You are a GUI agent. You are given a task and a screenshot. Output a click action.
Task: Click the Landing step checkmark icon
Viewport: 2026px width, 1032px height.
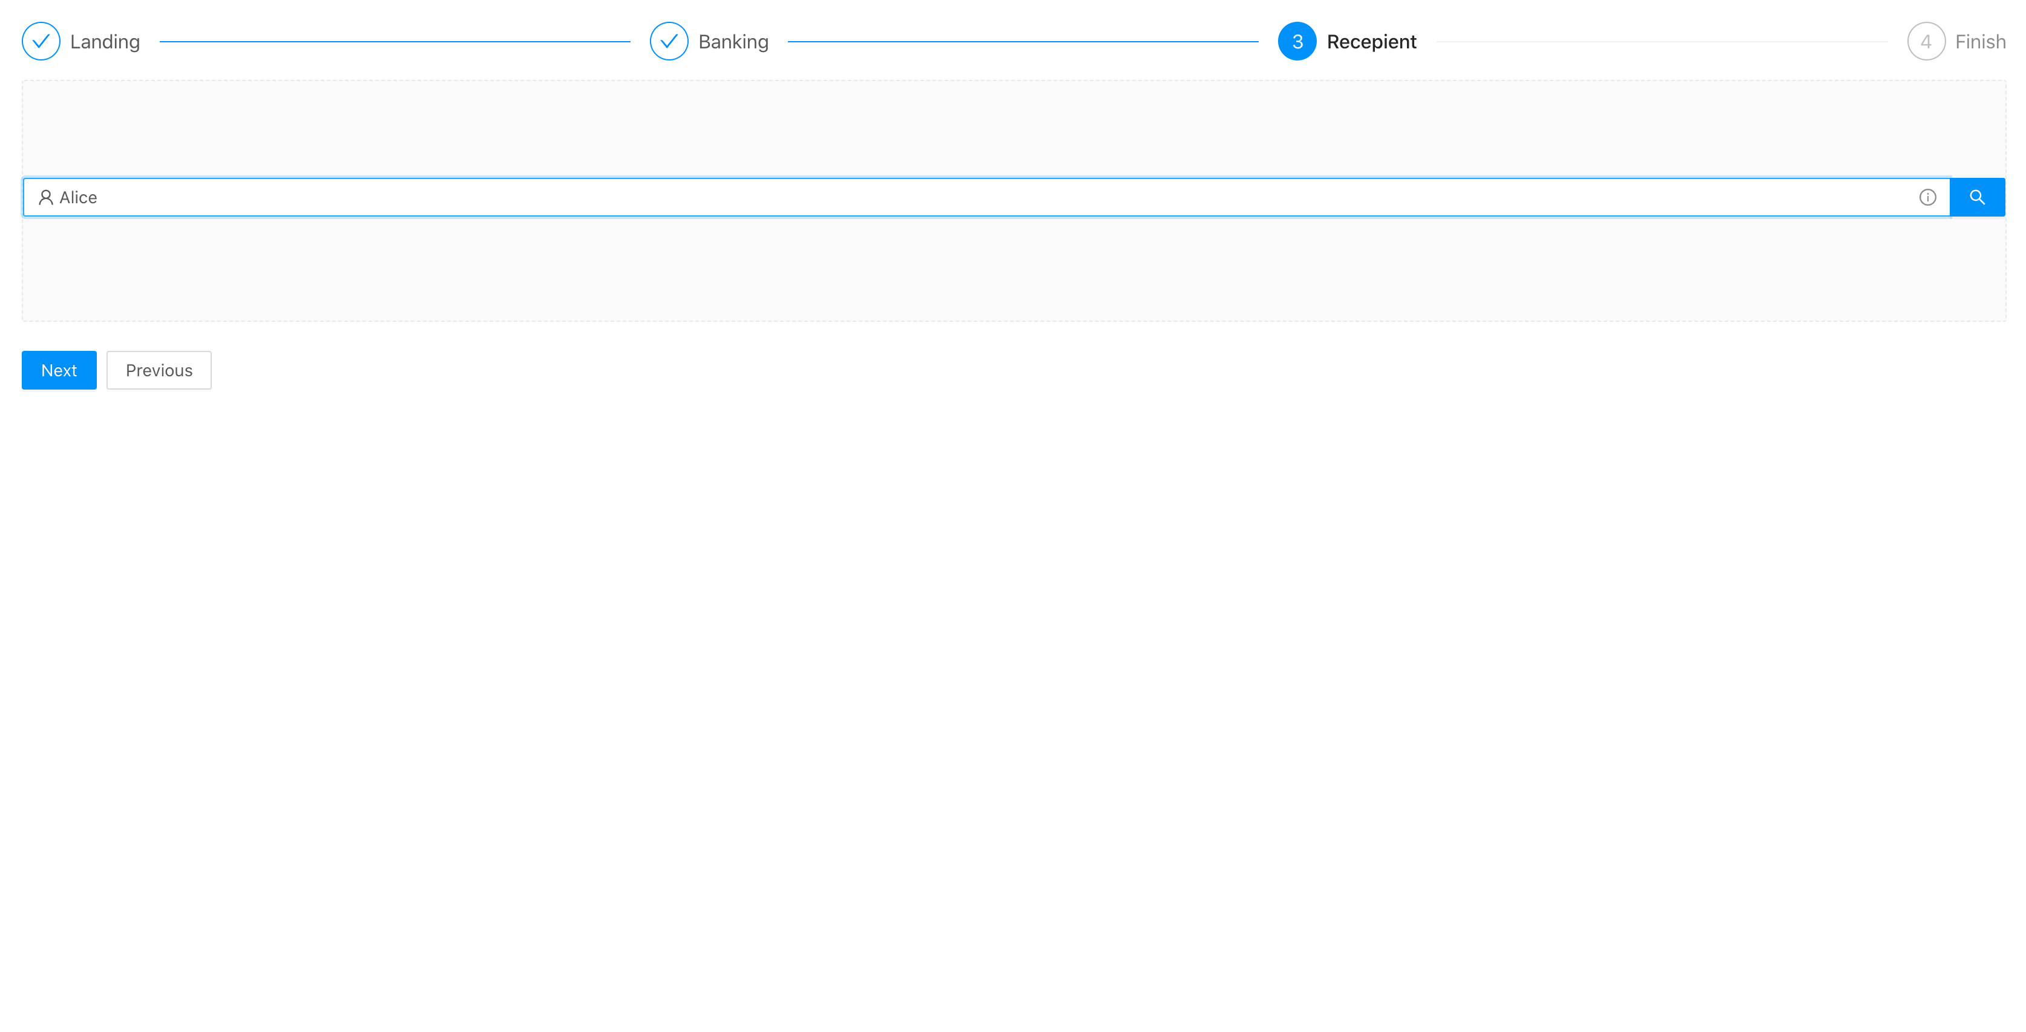click(41, 42)
